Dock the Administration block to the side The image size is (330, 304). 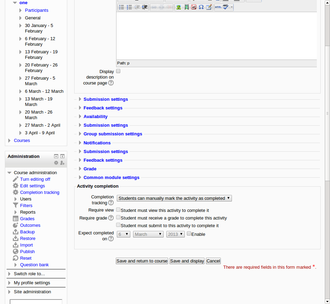(x=62, y=156)
